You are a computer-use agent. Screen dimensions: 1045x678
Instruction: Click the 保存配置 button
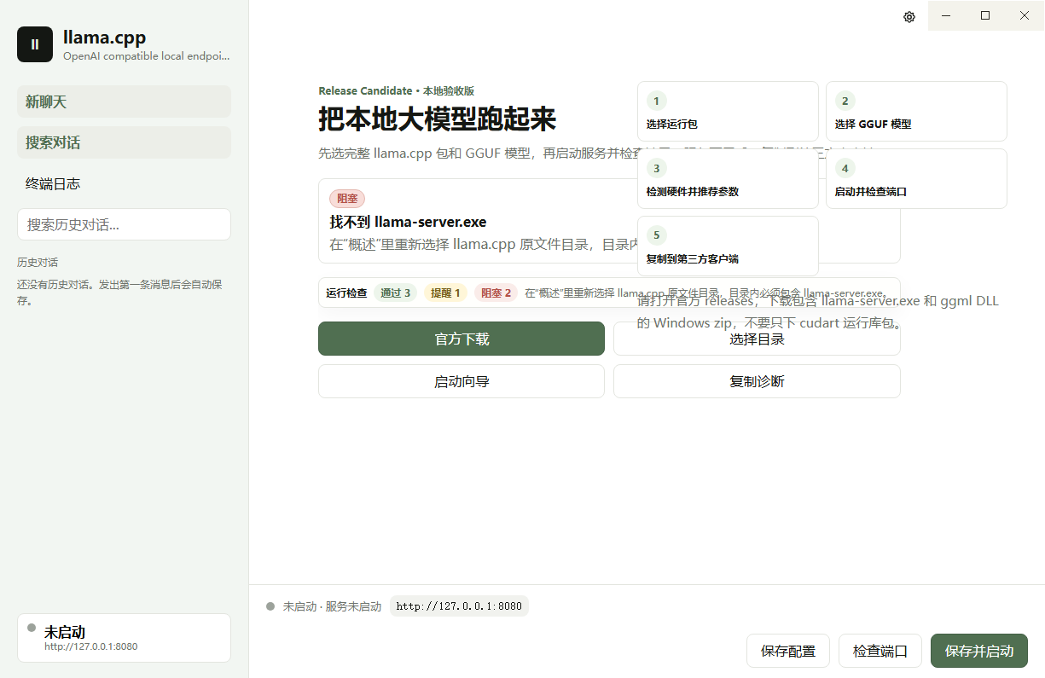point(788,651)
